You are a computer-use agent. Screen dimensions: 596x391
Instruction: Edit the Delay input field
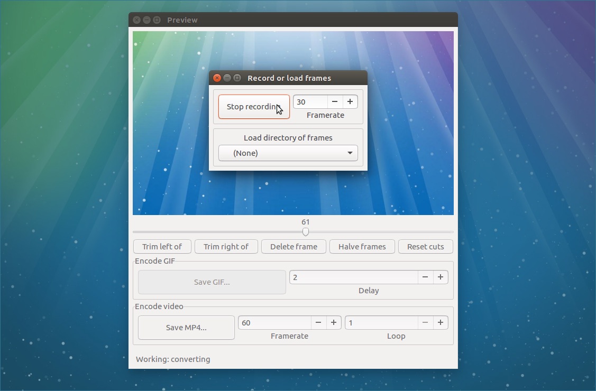point(352,277)
